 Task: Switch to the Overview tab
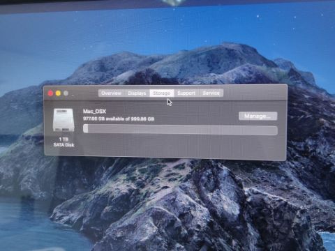(111, 93)
